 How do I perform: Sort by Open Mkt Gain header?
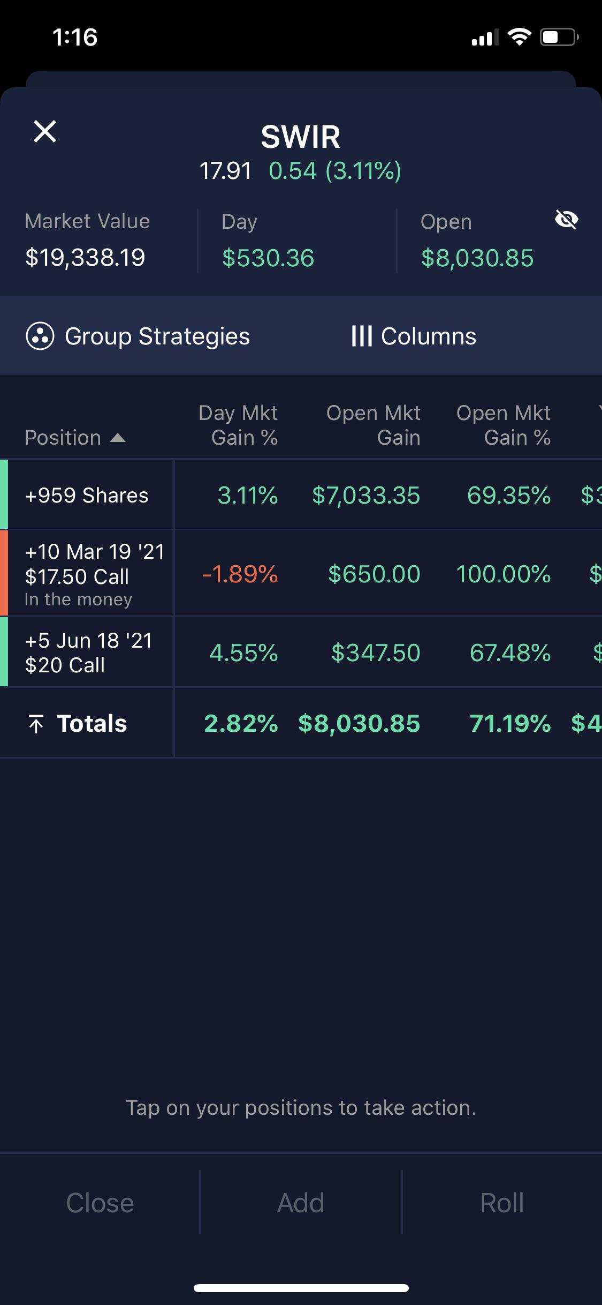pos(374,425)
